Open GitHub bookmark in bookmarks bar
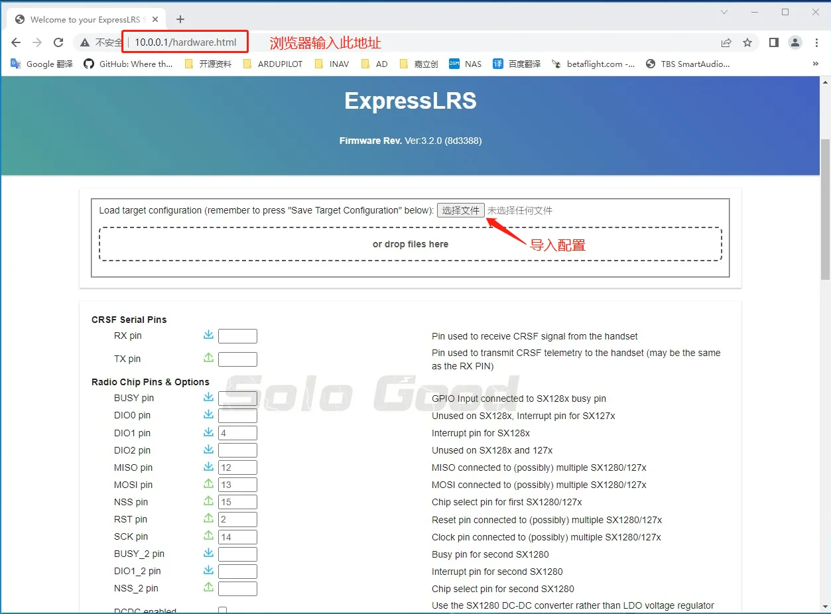Screen dimensions: 831x614 (x=128, y=64)
